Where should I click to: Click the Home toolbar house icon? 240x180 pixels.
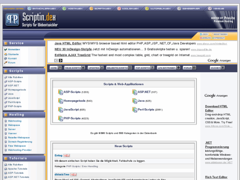60,68
